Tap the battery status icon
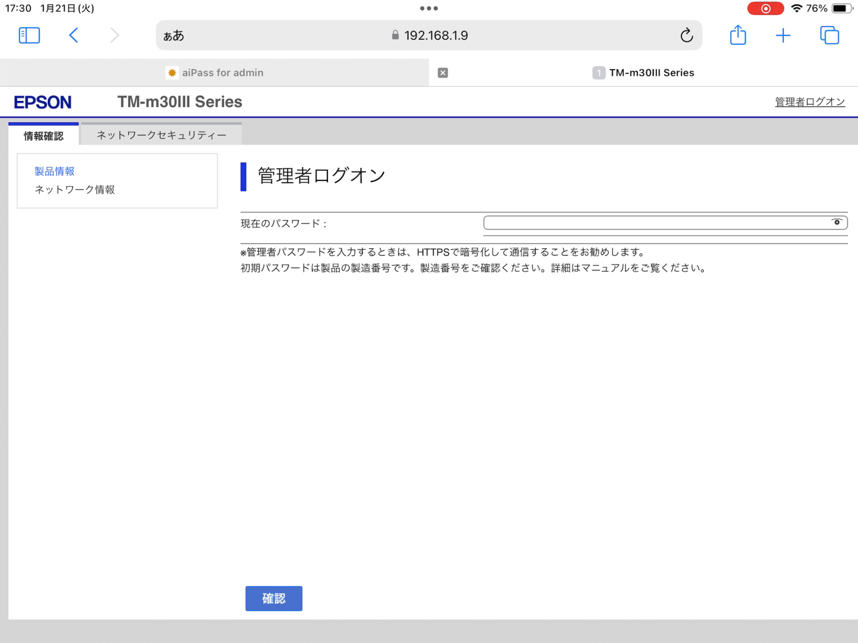This screenshot has height=643, width=858. tap(842, 8)
